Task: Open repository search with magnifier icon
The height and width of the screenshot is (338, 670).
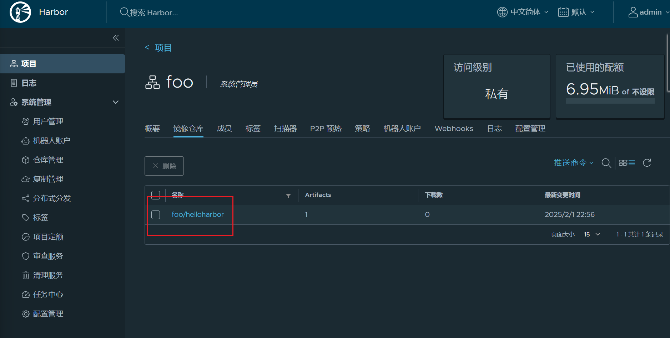Action: click(x=606, y=163)
